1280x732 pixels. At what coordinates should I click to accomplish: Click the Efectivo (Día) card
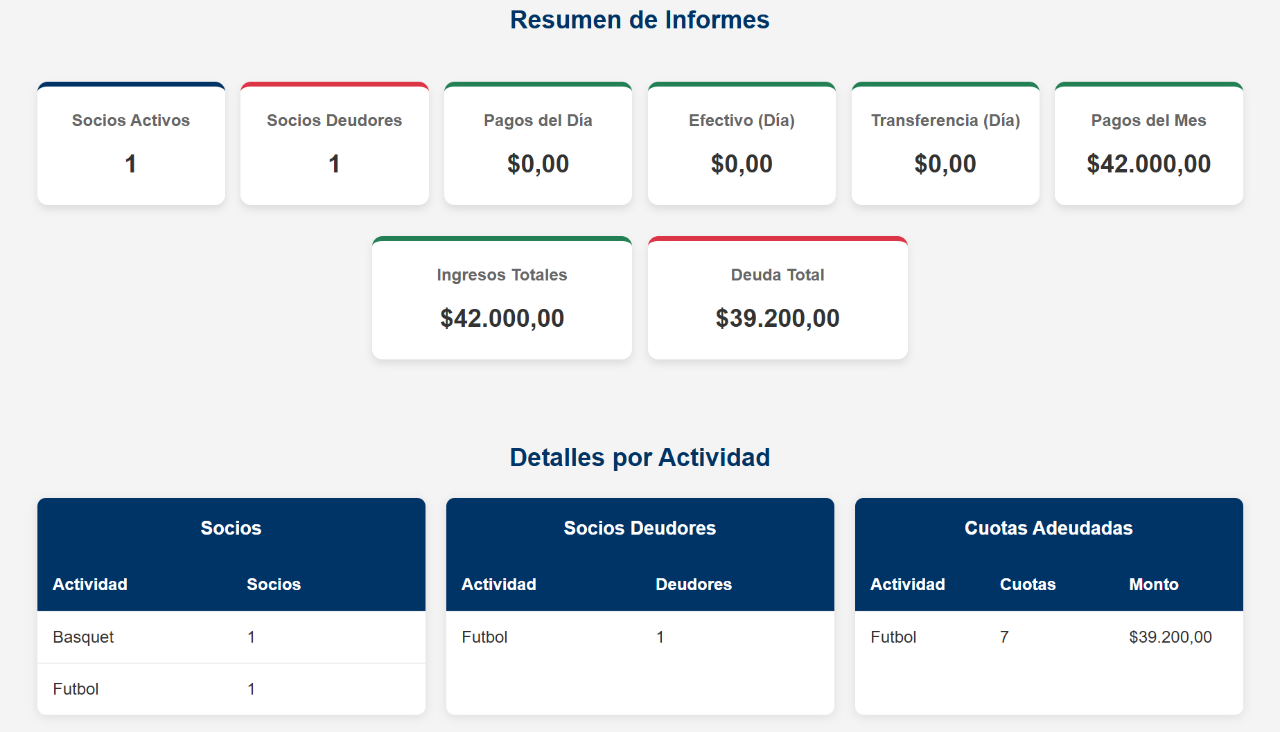point(742,143)
